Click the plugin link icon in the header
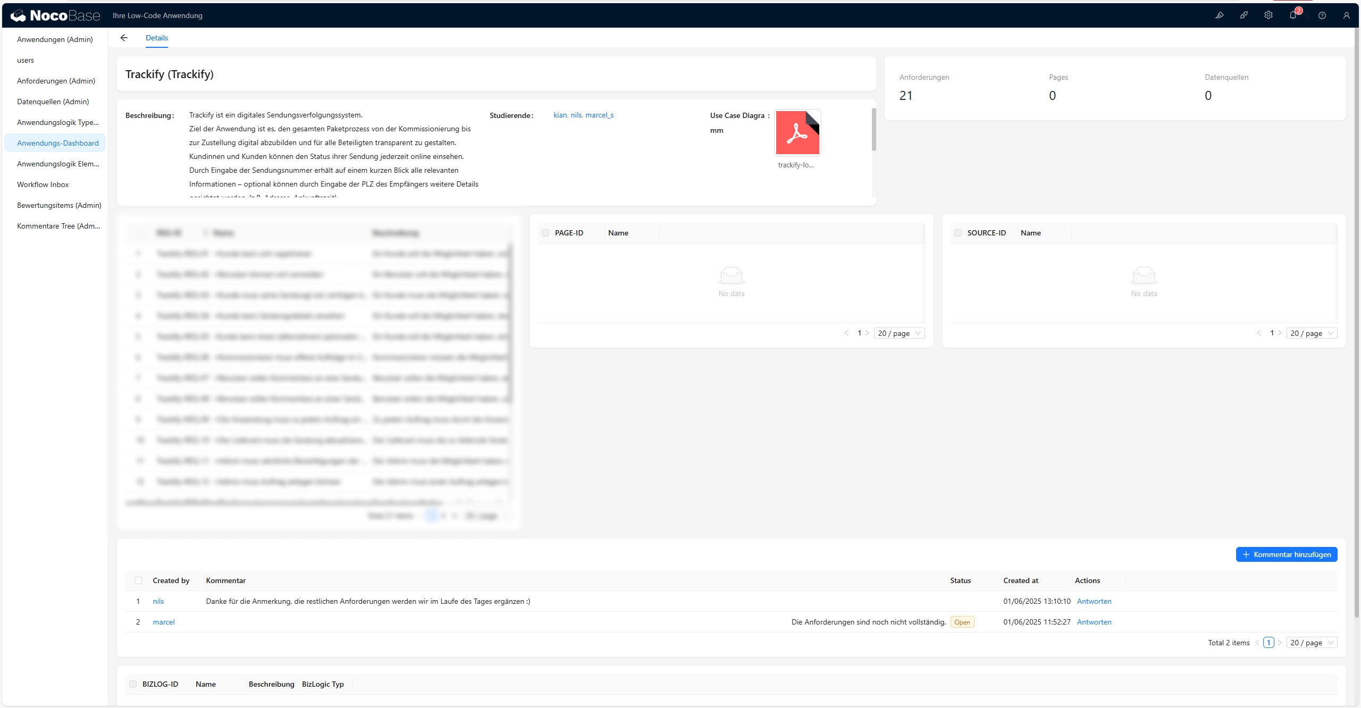The height and width of the screenshot is (708, 1361). (x=1244, y=15)
